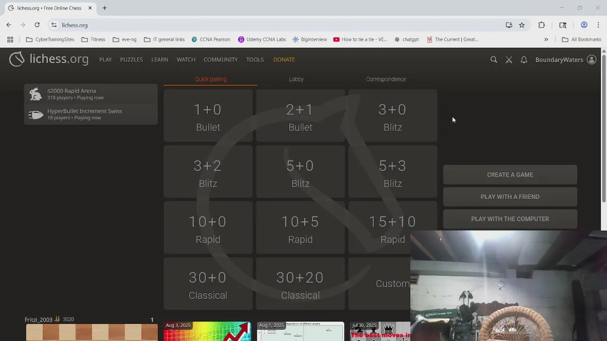This screenshot has width=607, height=341.
Task: Open the challenges crossed-swords icon
Action: coord(509,60)
